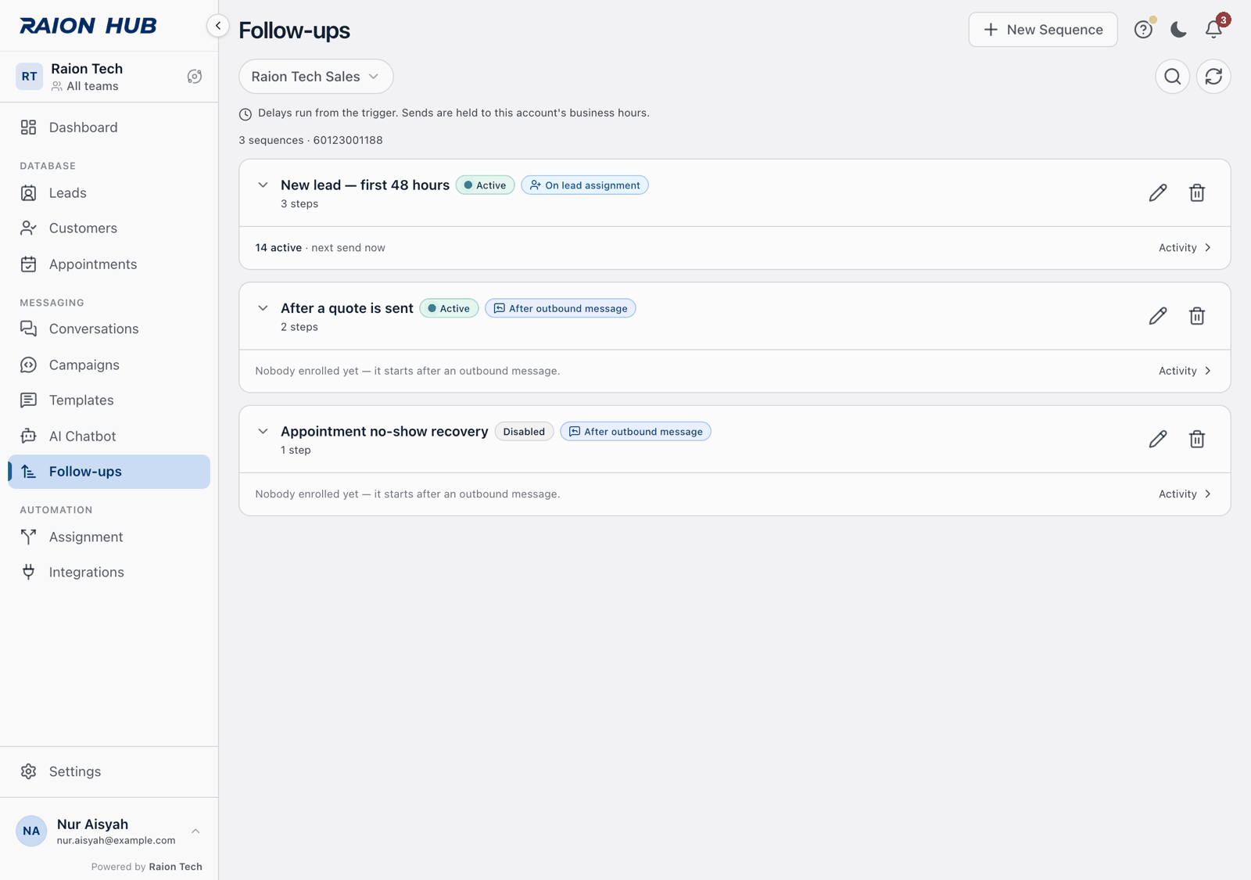Delete the After a quote is sent sequence

tap(1196, 316)
